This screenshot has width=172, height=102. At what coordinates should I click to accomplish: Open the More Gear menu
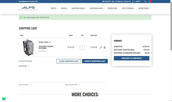144,8
